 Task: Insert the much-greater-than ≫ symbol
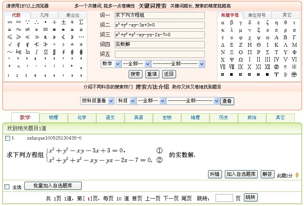pos(37,37)
